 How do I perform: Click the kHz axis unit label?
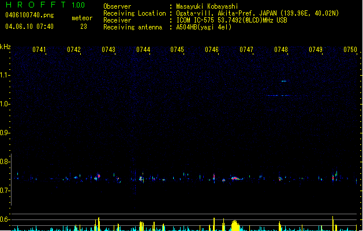tap(5, 47)
